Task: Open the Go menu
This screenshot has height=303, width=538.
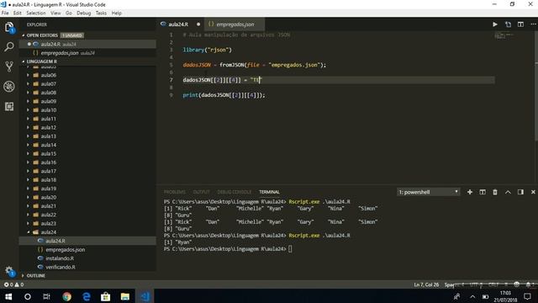Action: [69, 13]
